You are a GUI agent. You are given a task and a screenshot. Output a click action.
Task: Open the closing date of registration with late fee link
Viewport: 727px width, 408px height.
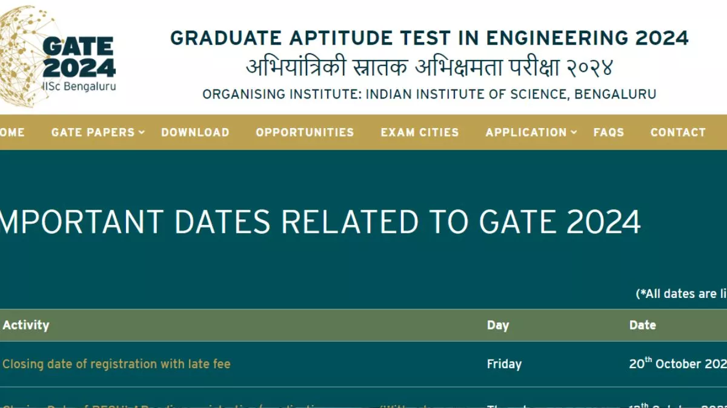(x=116, y=364)
